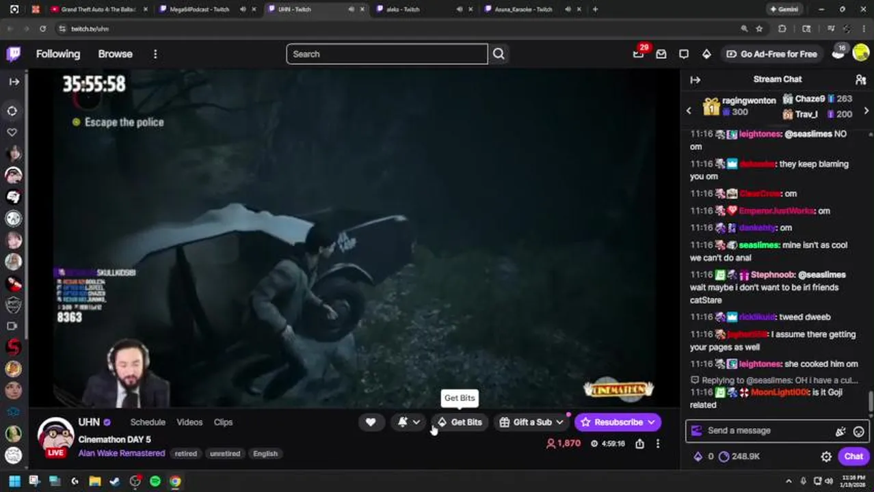
Task: Show previous gift leaderboard entry arrow
Action: click(x=689, y=111)
